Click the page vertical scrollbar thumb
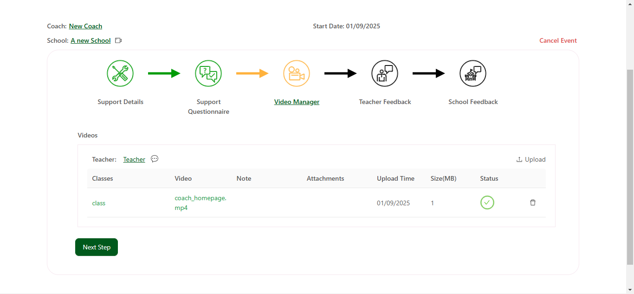The width and height of the screenshot is (634, 294). pos(630,167)
